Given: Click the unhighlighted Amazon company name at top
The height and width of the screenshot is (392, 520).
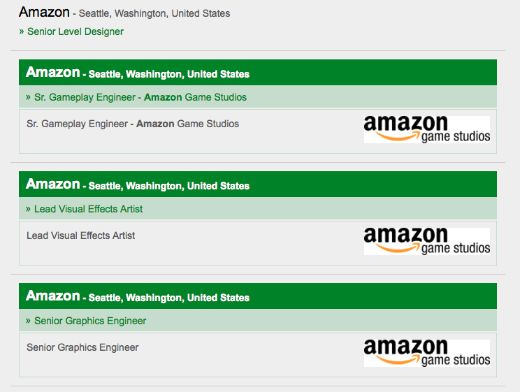Looking at the screenshot, I should click(x=44, y=12).
